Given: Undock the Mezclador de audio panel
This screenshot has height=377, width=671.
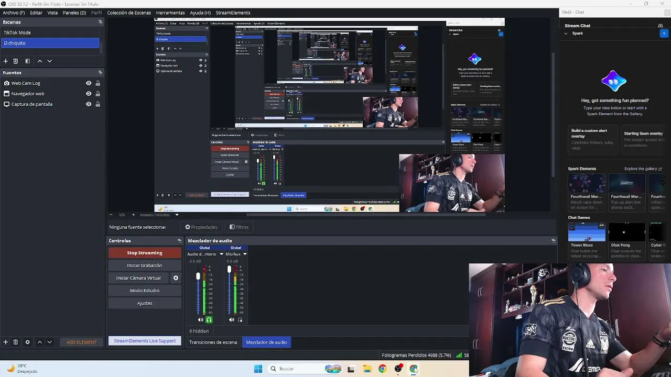Looking at the screenshot, I should tap(553, 241).
